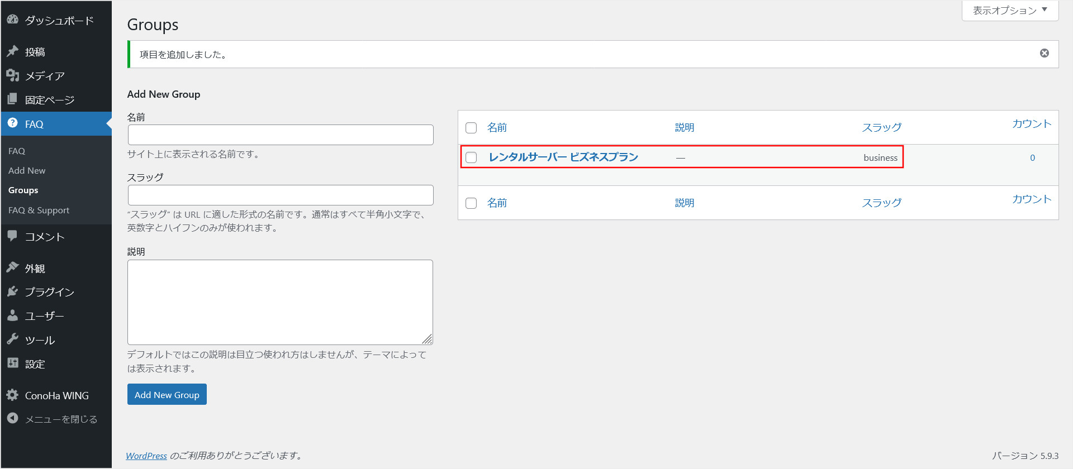This screenshot has width=1073, height=469.
Task: Click the settings sliders icon for 設定
Action: [12, 363]
